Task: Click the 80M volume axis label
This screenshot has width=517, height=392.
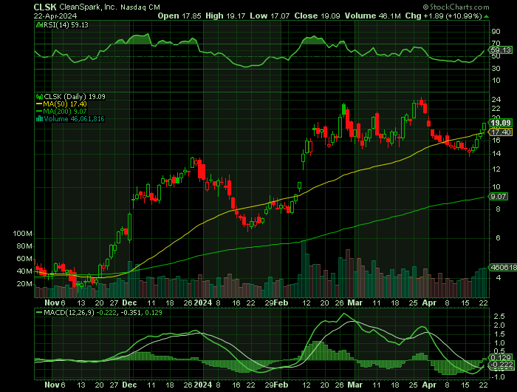Action: click(x=24, y=246)
